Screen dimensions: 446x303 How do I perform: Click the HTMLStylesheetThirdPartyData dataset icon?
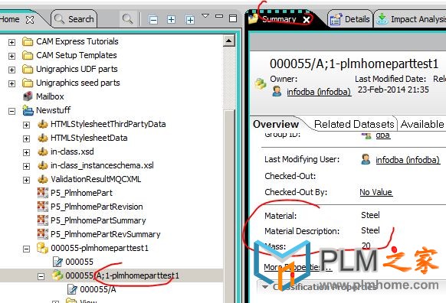pyautogui.click(x=43, y=124)
